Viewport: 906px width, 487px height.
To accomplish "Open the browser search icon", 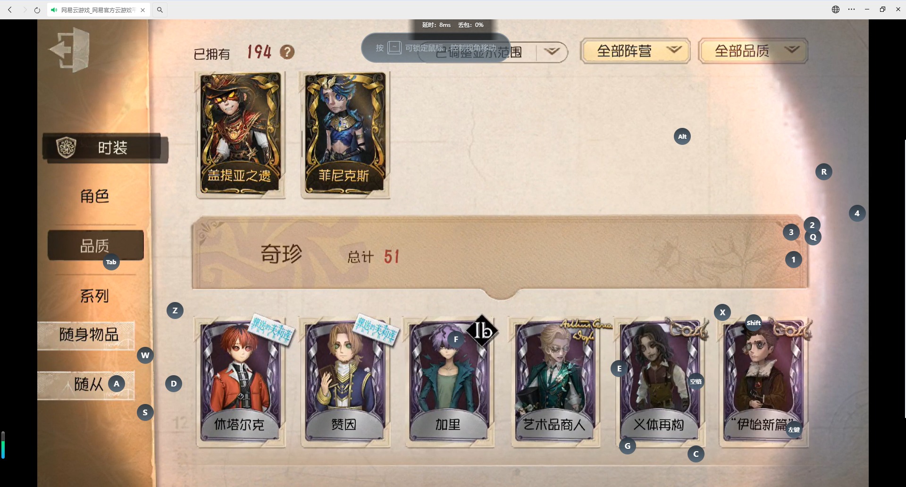I will [x=160, y=10].
